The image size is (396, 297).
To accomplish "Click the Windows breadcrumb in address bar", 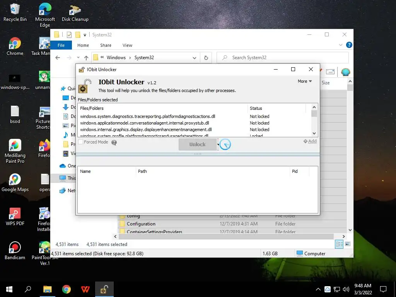I will tap(116, 58).
